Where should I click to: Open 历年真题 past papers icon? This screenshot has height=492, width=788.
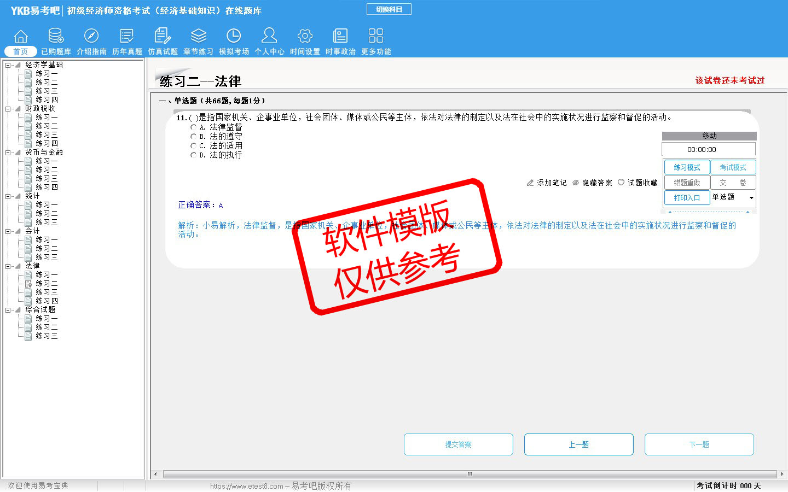click(x=127, y=37)
